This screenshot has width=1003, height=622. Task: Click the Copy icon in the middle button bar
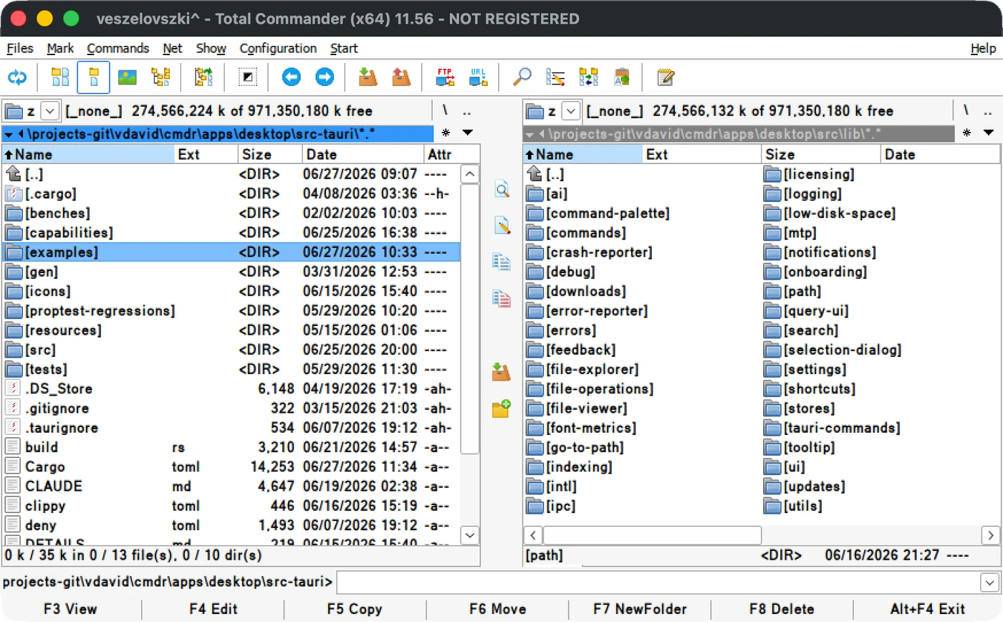[501, 262]
